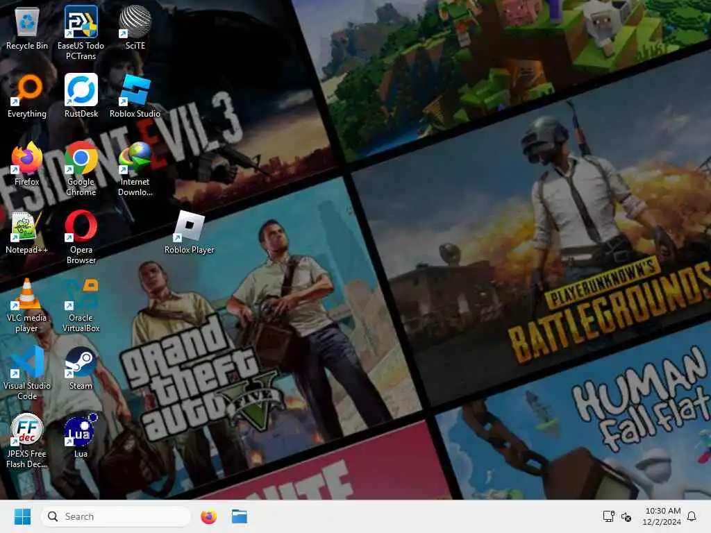Launch Roblox Studio from desktop
The image size is (711, 533).
135,96
